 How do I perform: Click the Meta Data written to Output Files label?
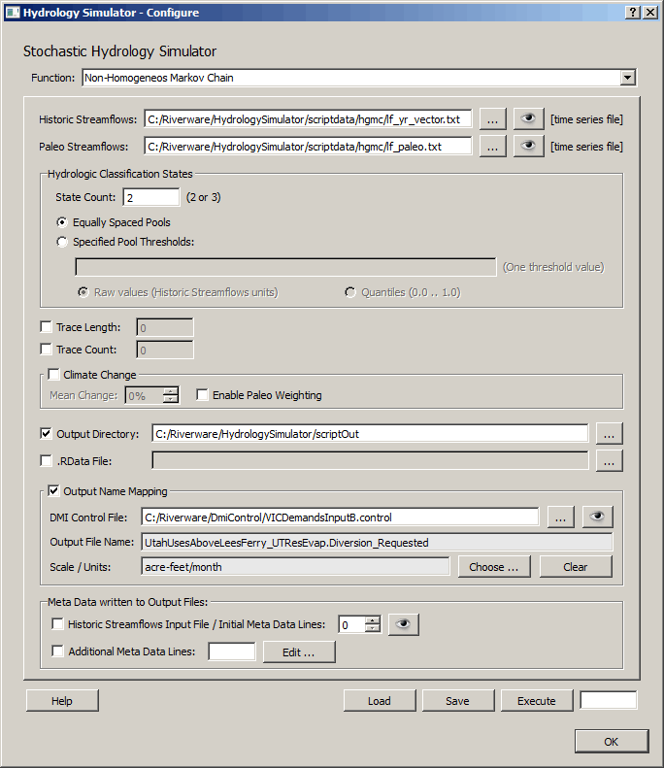[x=128, y=602]
